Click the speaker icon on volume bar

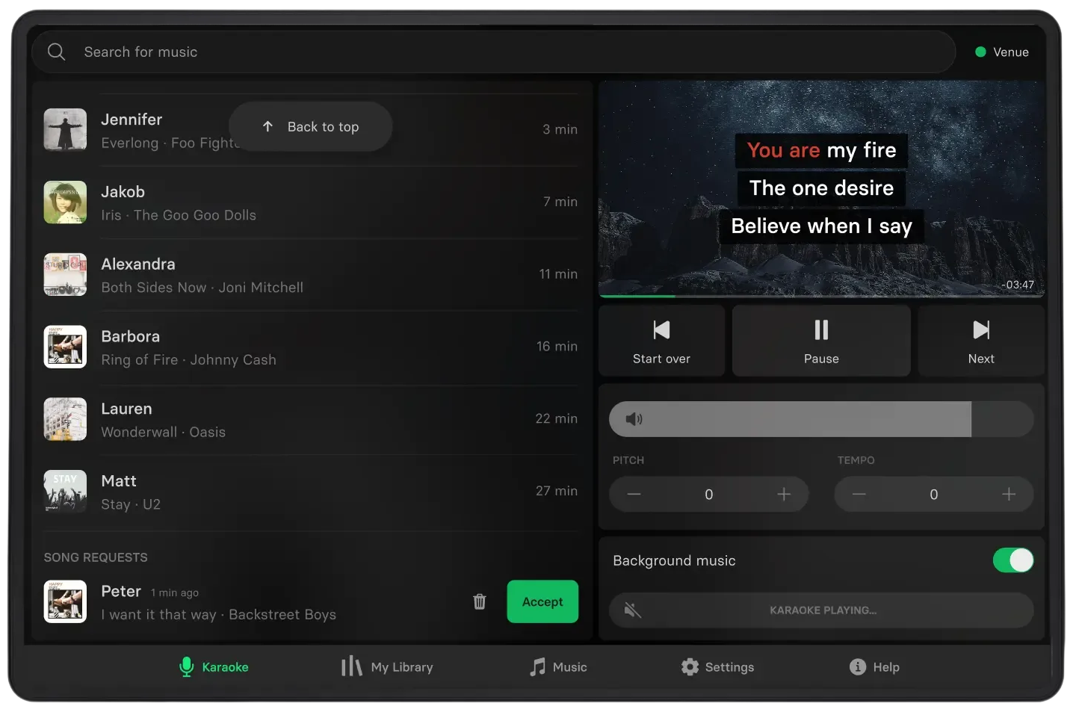(x=634, y=419)
